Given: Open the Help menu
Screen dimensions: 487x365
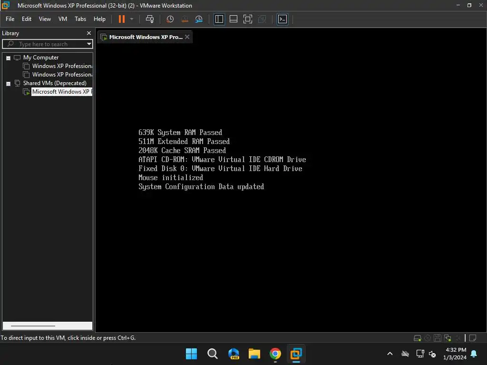Looking at the screenshot, I should tap(99, 19).
